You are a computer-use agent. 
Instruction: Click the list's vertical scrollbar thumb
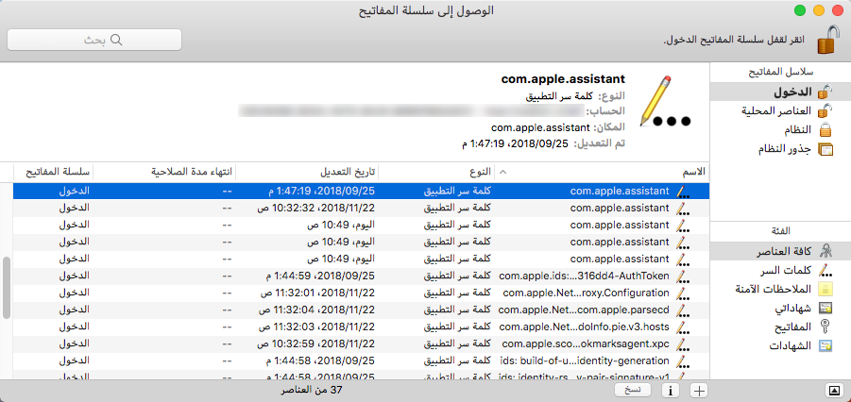click(x=7, y=288)
